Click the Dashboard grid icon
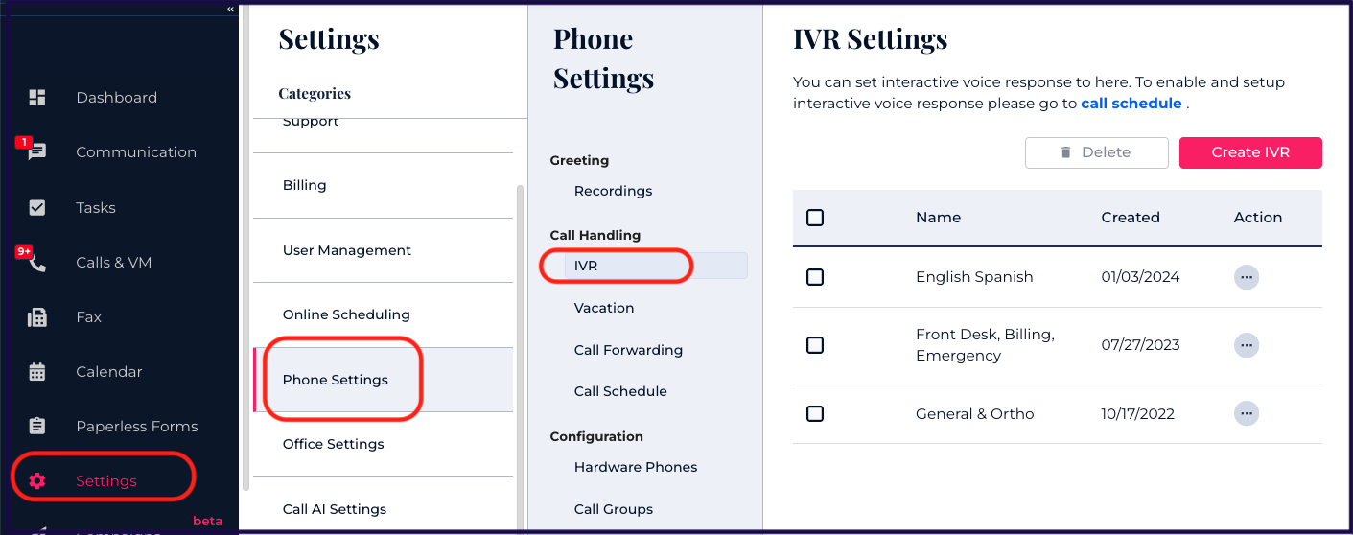This screenshot has width=1353, height=535. (37, 98)
